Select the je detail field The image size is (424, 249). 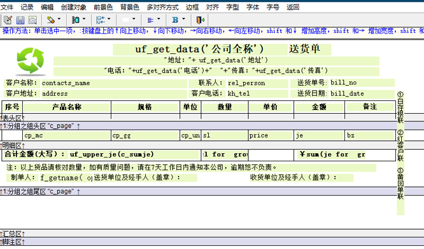(x=319, y=135)
